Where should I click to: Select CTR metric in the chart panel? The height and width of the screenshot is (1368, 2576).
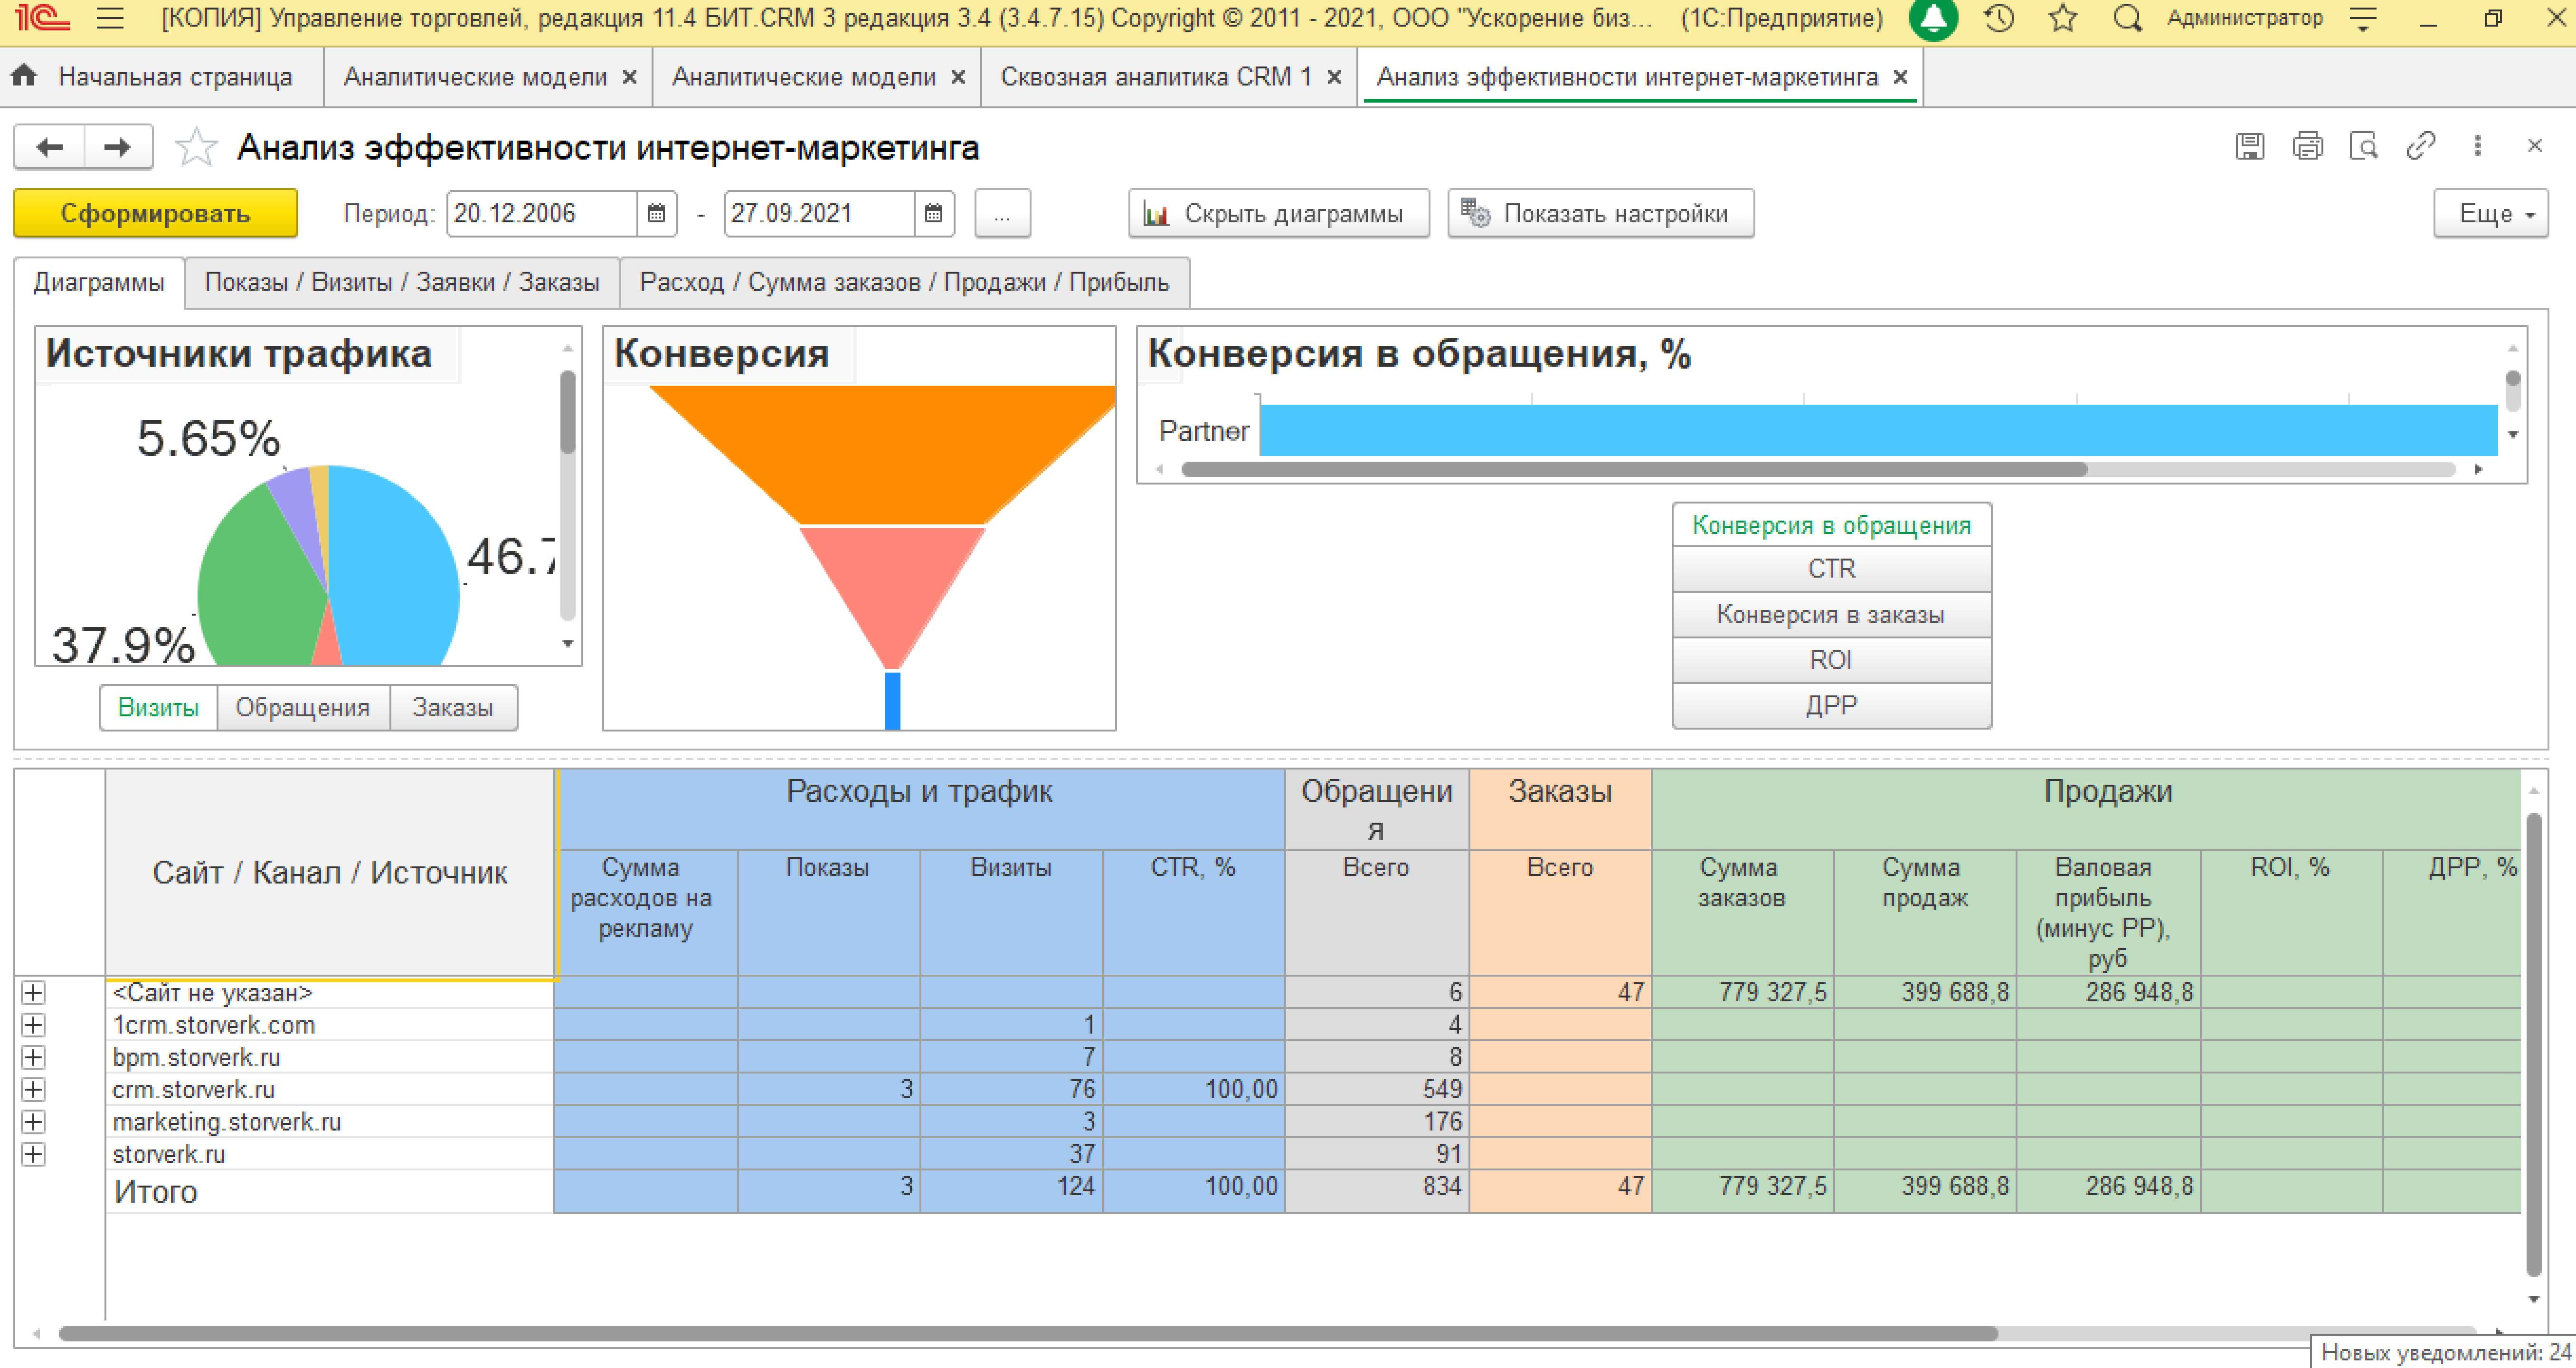coord(1831,567)
